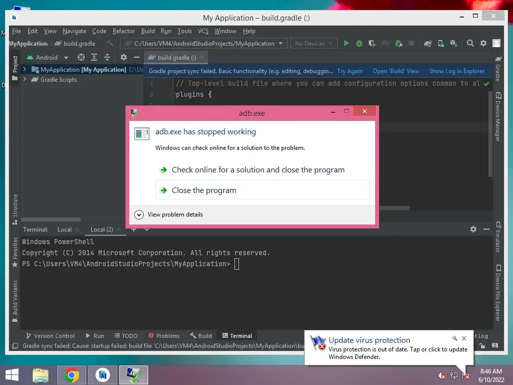Open the Refactor menu
The width and height of the screenshot is (513, 385).
[x=124, y=31]
